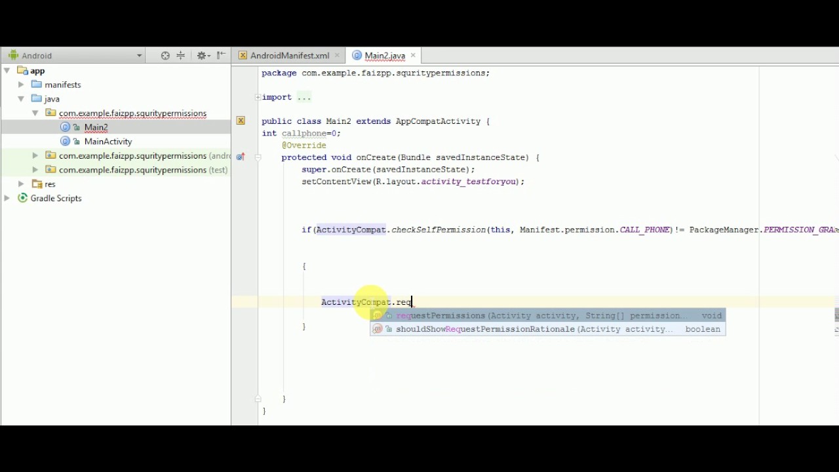Click the Gradle Scripts icon
The width and height of the screenshot is (839, 472).
(x=22, y=198)
